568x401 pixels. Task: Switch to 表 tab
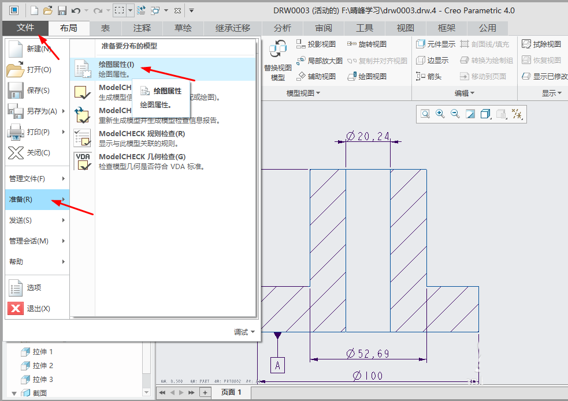coord(105,28)
